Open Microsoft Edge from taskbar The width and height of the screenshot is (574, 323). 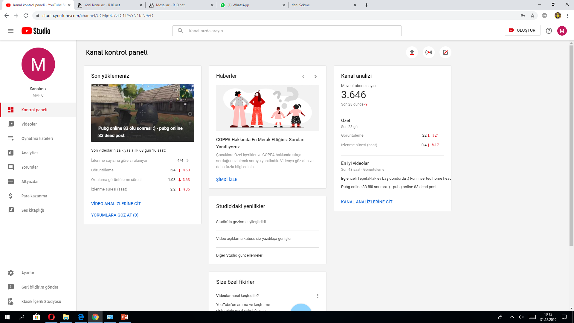pyautogui.click(x=81, y=317)
